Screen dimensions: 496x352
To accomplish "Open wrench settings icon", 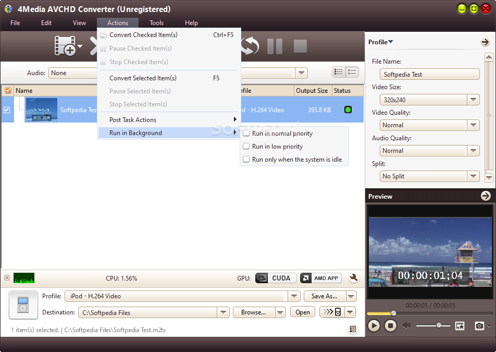I will pos(354,278).
